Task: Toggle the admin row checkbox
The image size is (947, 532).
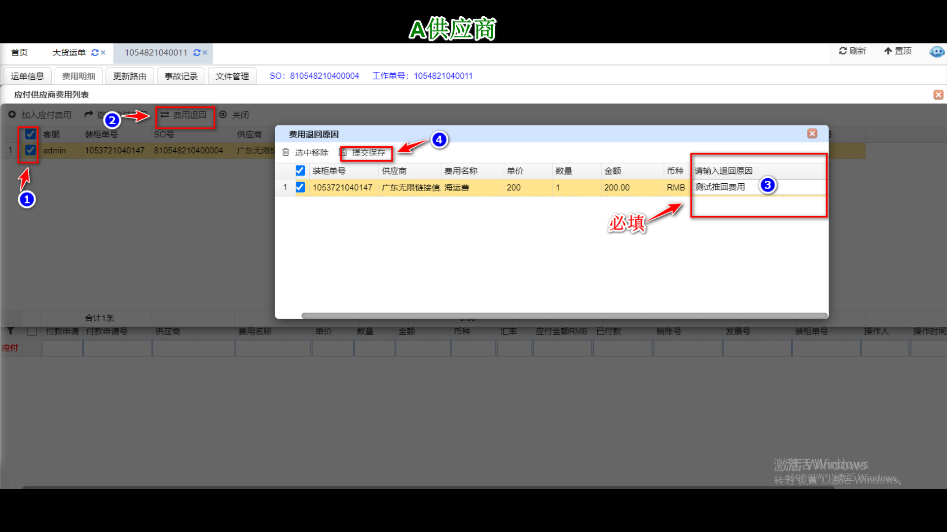Action: (31, 150)
